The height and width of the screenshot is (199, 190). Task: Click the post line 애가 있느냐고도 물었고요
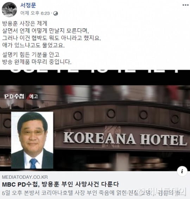pyautogui.click(x=33, y=45)
